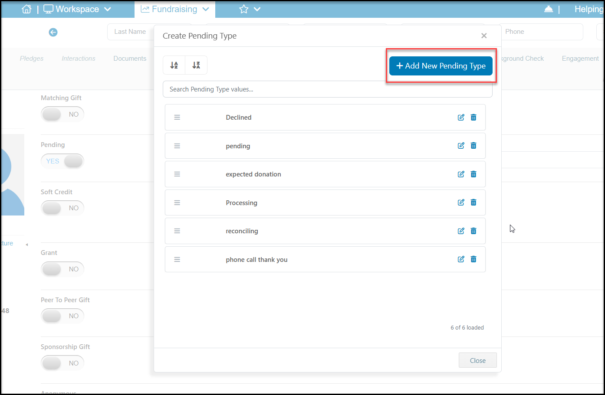Expand the favorites dropdown chevron
The image size is (605, 395).
[257, 9]
